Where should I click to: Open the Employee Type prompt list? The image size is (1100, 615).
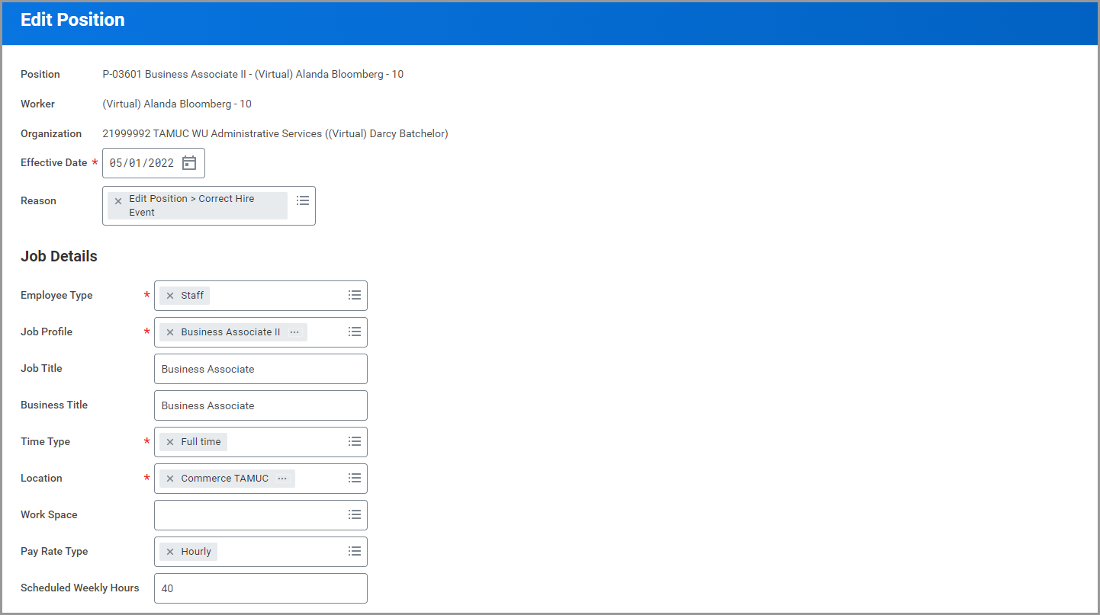[x=355, y=295]
